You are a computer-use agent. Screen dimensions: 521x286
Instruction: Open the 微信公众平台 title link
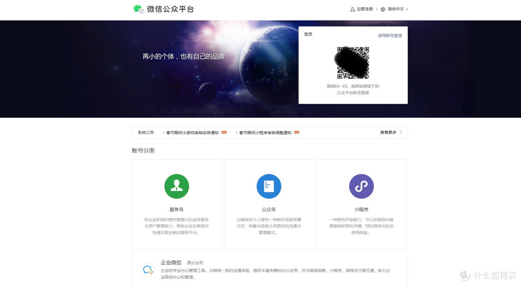(x=170, y=9)
